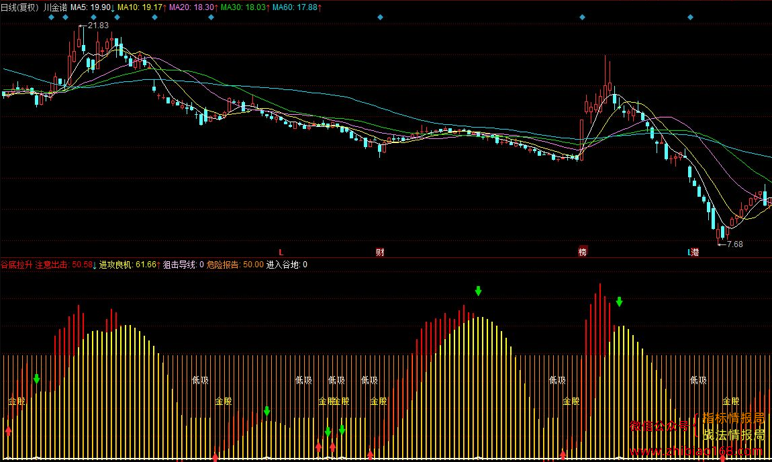The width and height of the screenshot is (772, 462).
Task: Open the red L event marker
Action: tap(281, 252)
